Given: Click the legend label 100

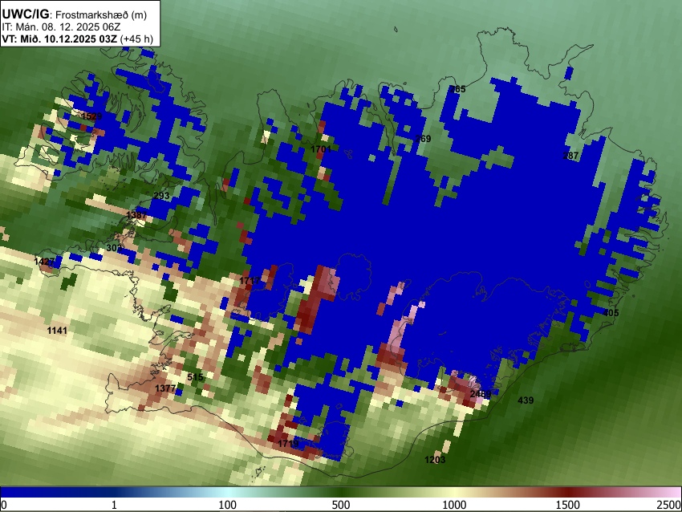Looking at the screenshot, I should tap(227, 505).
